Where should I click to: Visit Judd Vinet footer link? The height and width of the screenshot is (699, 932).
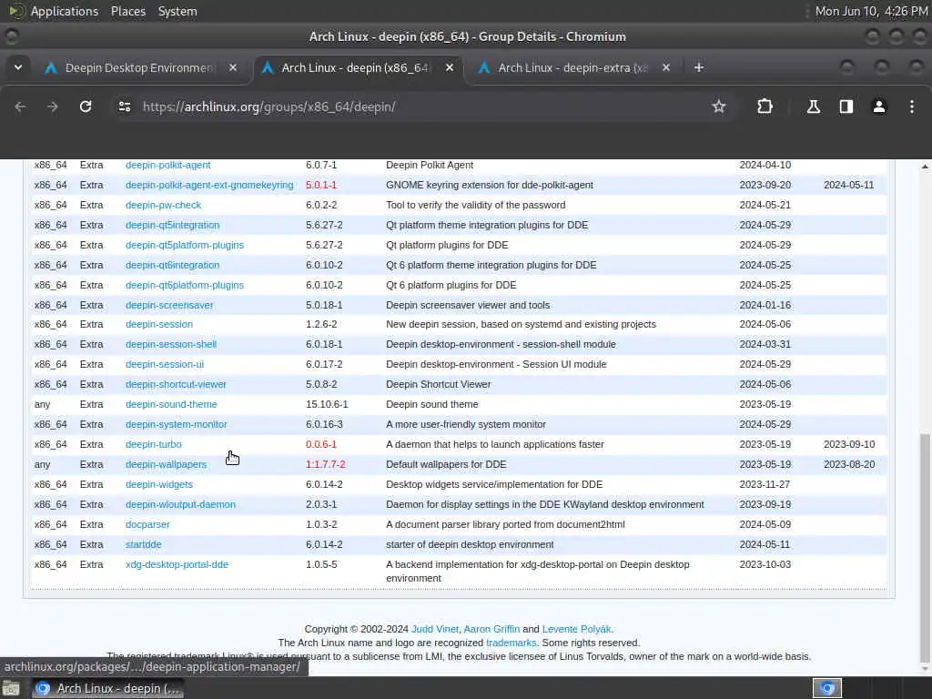pos(434,629)
